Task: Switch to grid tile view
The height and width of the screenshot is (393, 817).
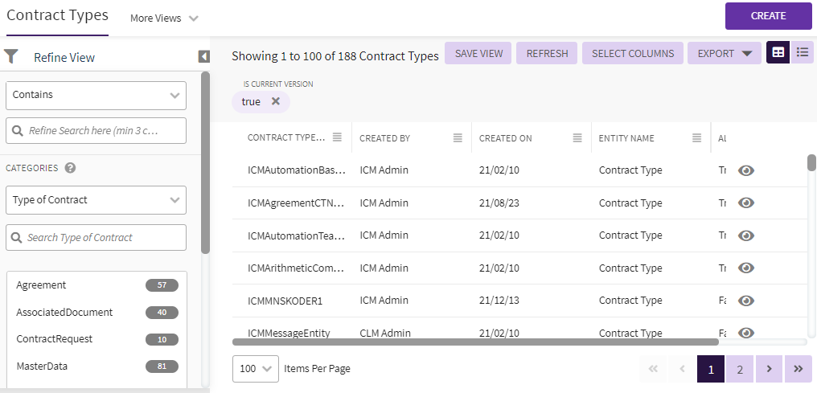Action: point(778,53)
